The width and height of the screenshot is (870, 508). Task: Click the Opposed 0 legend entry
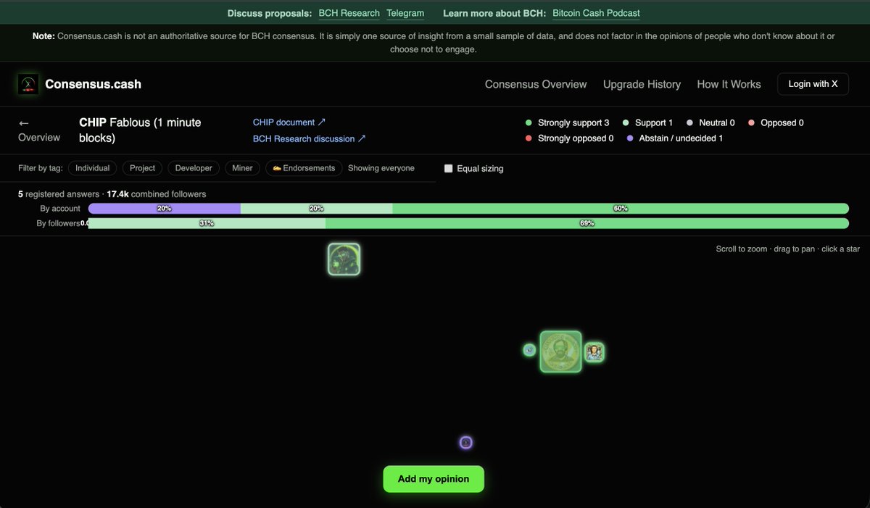tap(775, 123)
